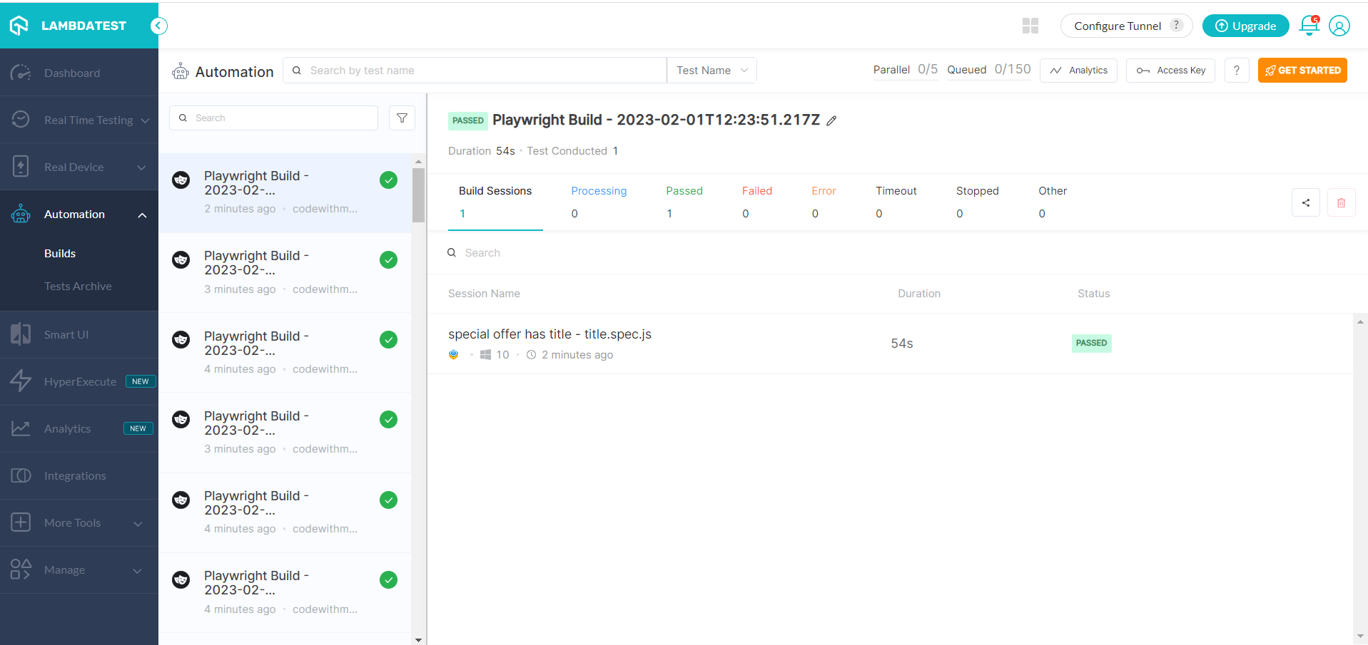Screen dimensions: 1368x645
Task: Share the build using the share icon
Action: pos(1306,202)
